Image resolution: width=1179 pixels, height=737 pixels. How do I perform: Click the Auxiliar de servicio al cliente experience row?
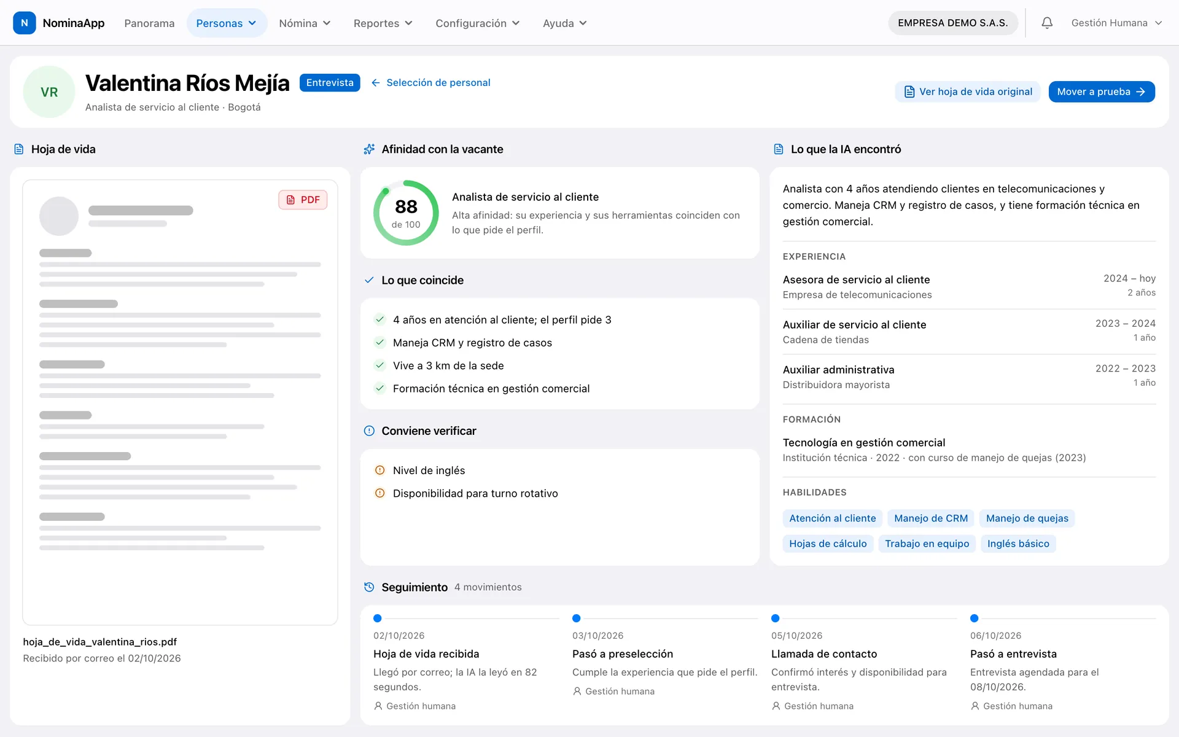[969, 332]
